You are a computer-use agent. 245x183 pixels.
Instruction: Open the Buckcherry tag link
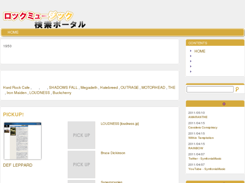point(62,93)
